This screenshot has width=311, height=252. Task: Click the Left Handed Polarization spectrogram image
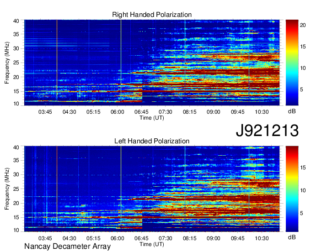(152, 189)
